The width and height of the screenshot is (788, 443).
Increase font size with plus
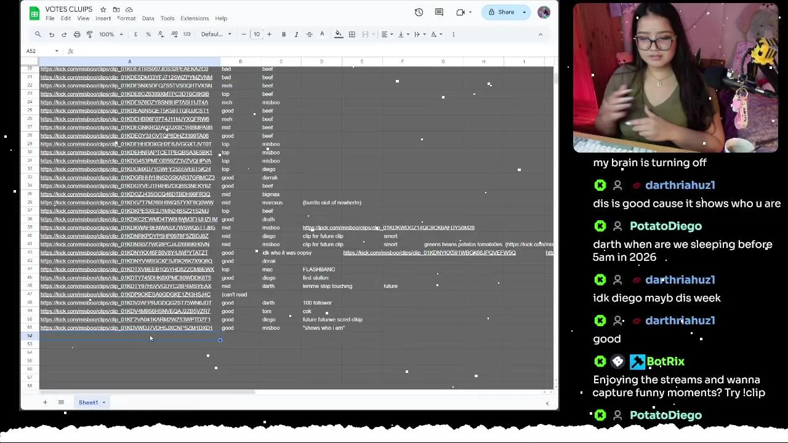[x=269, y=34]
